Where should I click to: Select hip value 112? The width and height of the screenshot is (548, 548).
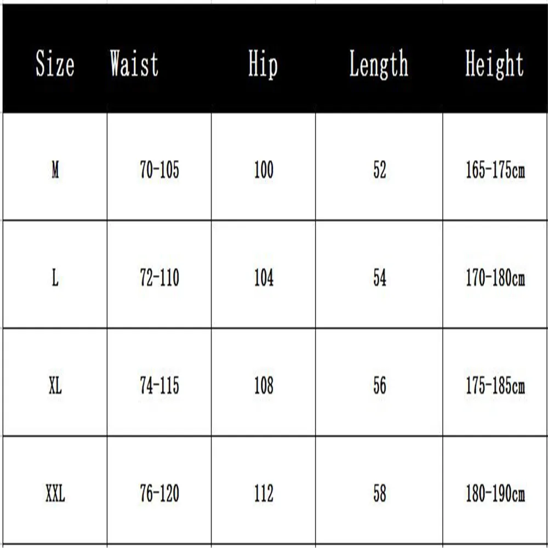(x=264, y=494)
